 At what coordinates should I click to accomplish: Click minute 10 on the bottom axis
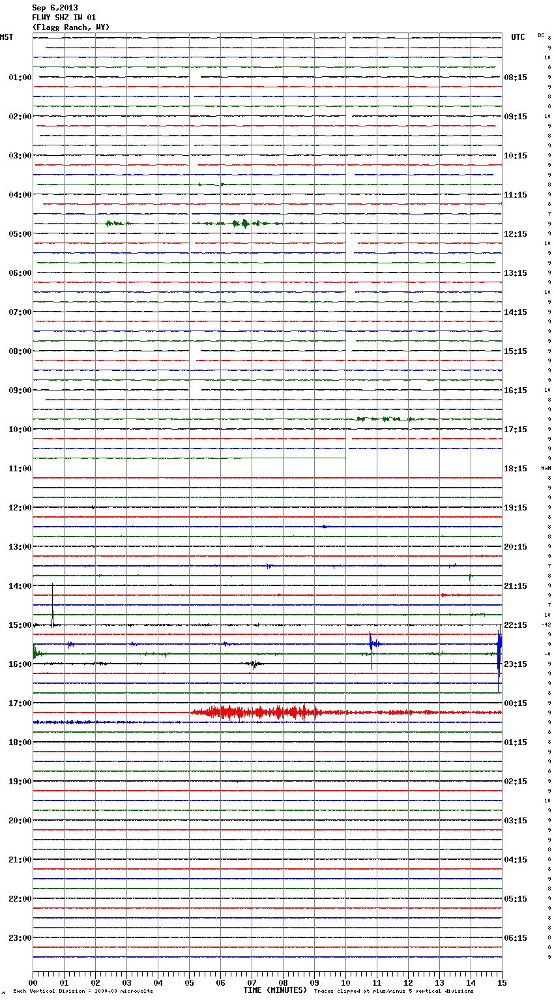tap(346, 982)
